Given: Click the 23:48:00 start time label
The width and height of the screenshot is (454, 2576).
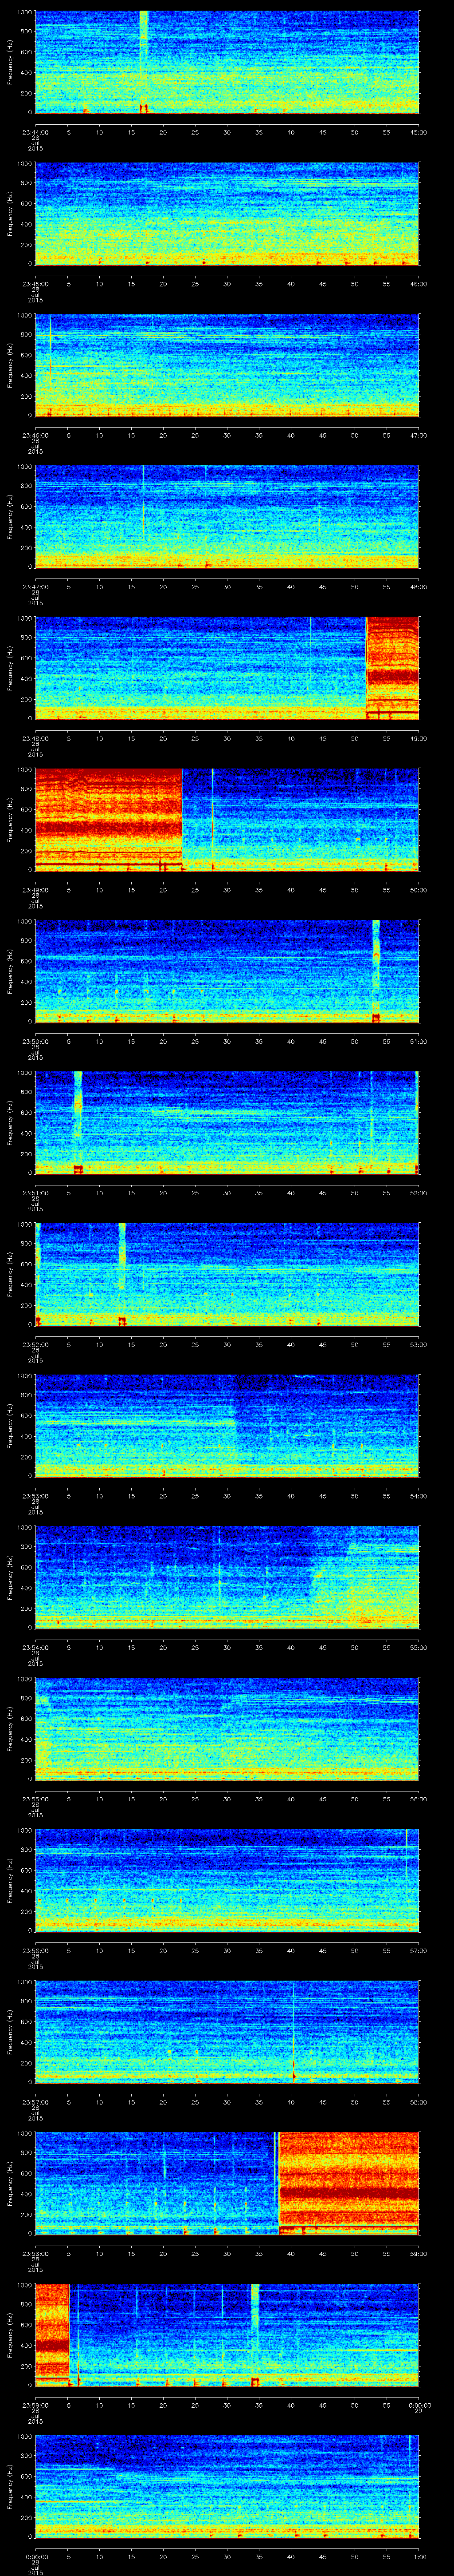Looking at the screenshot, I should [x=35, y=738].
